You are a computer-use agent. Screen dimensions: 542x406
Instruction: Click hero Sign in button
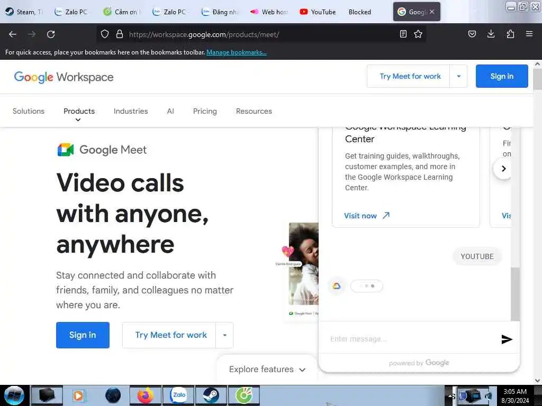click(x=83, y=335)
